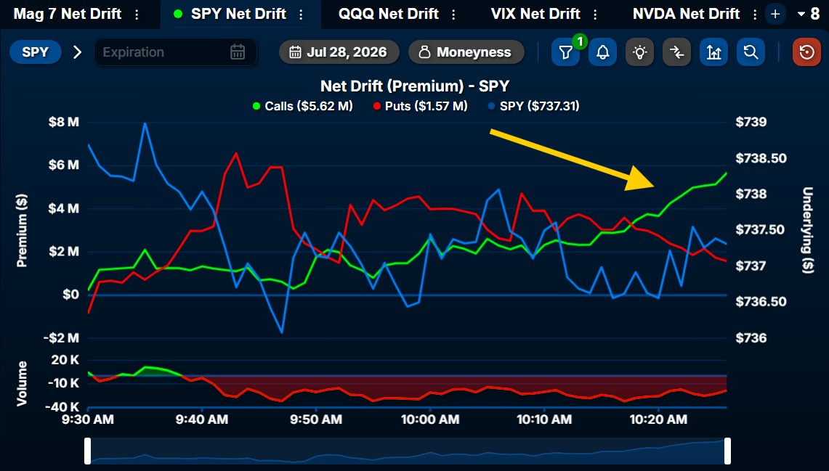This screenshot has width=829, height=471.
Task: Click the SPY ticker pill button
Action: (x=36, y=52)
